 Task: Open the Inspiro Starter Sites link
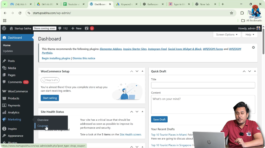135,49
